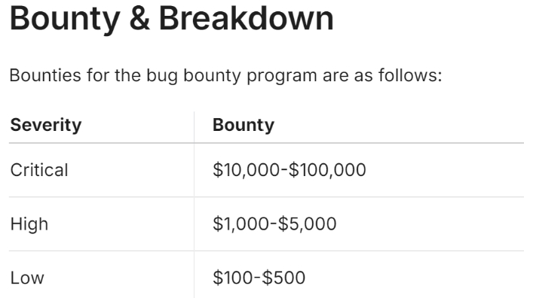This screenshot has width=533, height=298.
Task: Click the $100-$500 bounty cell
Action: pos(259,278)
